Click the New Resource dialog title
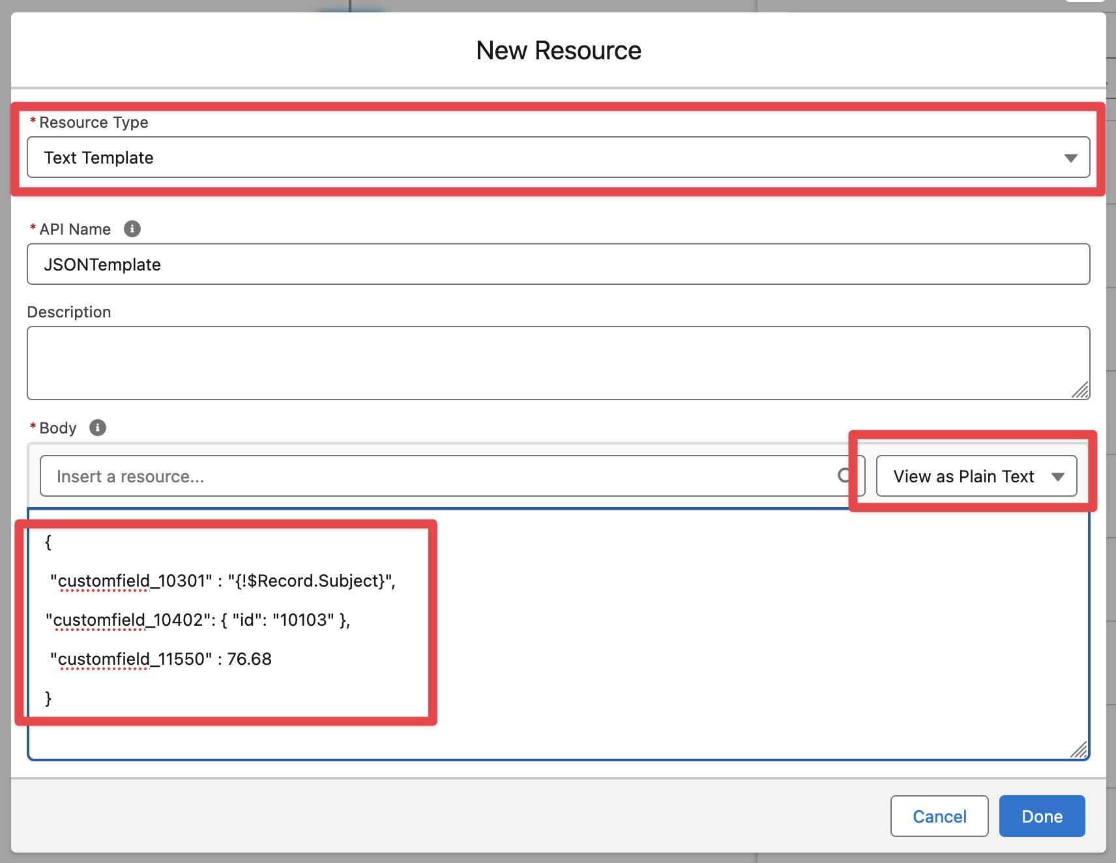 pyautogui.click(x=559, y=51)
